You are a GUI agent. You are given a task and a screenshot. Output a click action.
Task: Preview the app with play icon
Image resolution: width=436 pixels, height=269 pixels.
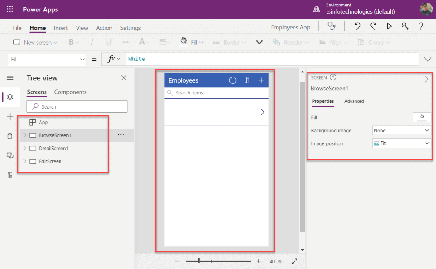[x=389, y=26]
